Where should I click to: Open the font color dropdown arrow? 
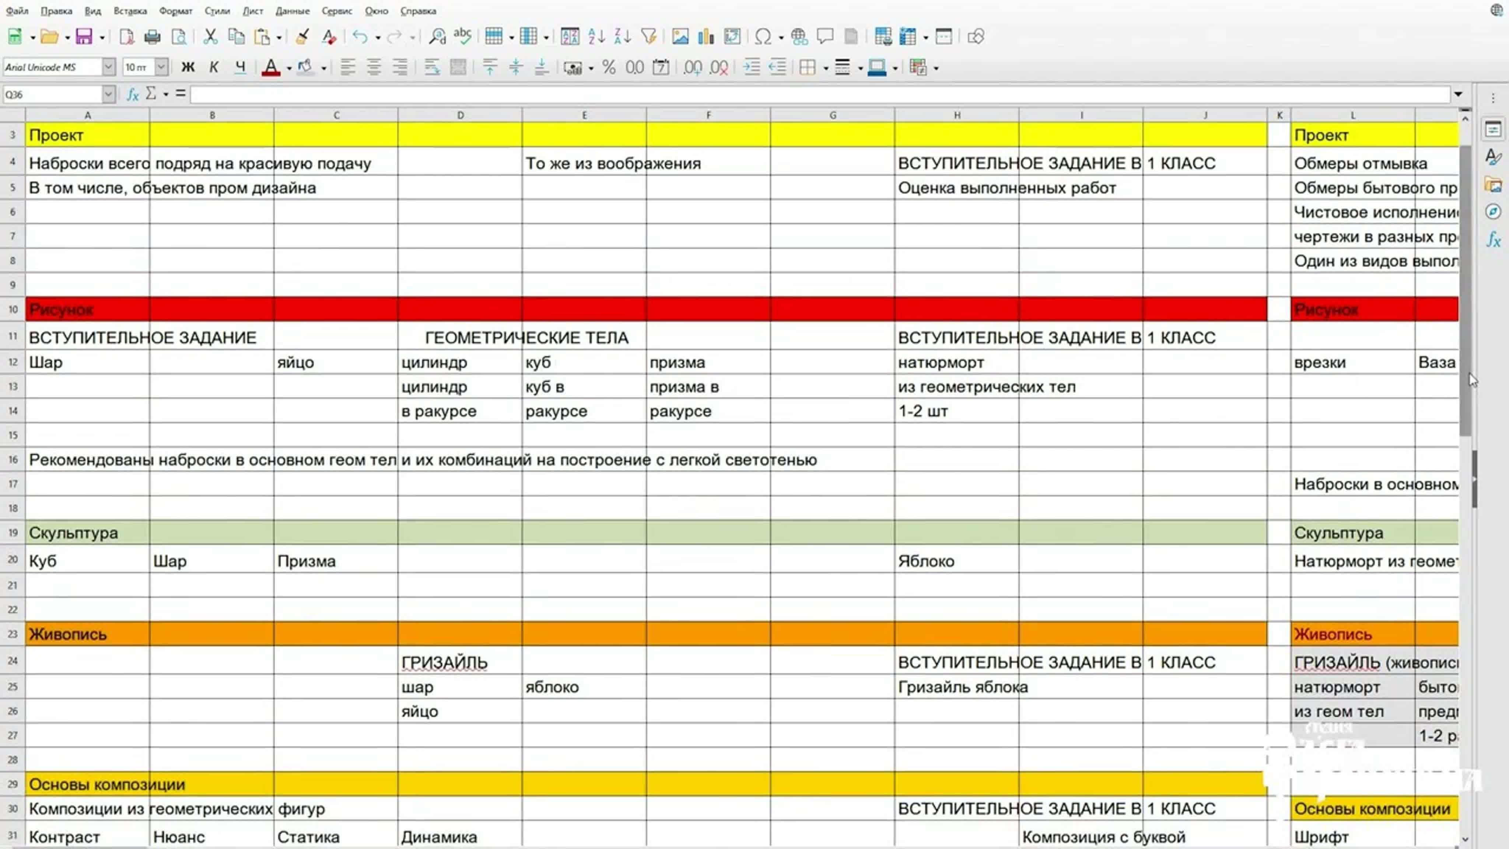(289, 69)
